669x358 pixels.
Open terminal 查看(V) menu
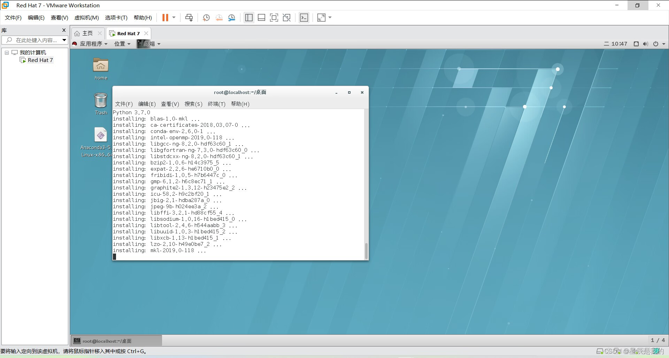pyautogui.click(x=170, y=104)
